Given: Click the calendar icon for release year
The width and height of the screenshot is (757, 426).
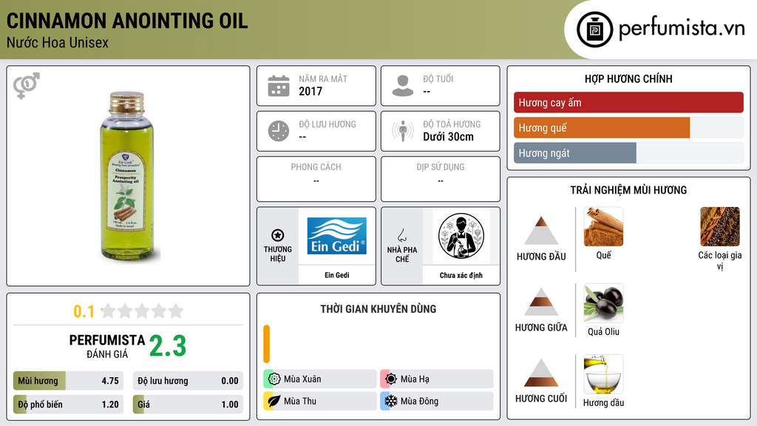Looking at the screenshot, I should (279, 86).
